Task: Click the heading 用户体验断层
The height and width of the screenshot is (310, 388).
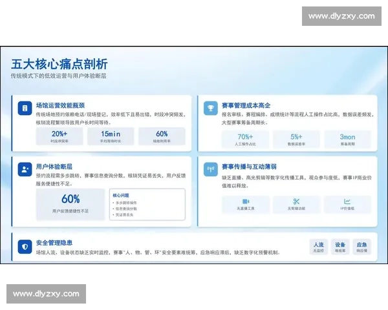Action: coord(54,167)
